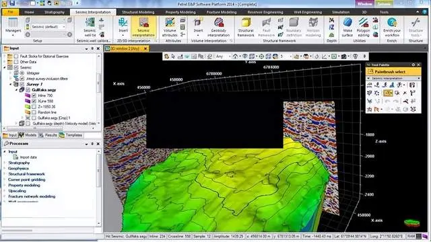
Task: Click the highlighted tool in Tool Palette second row
Action: tap(388, 93)
